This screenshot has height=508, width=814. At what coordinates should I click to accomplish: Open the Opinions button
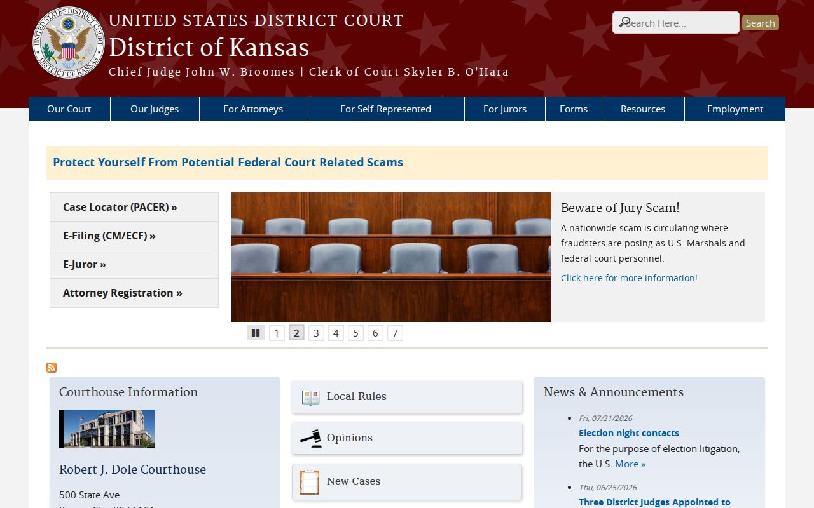[x=407, y=438]
